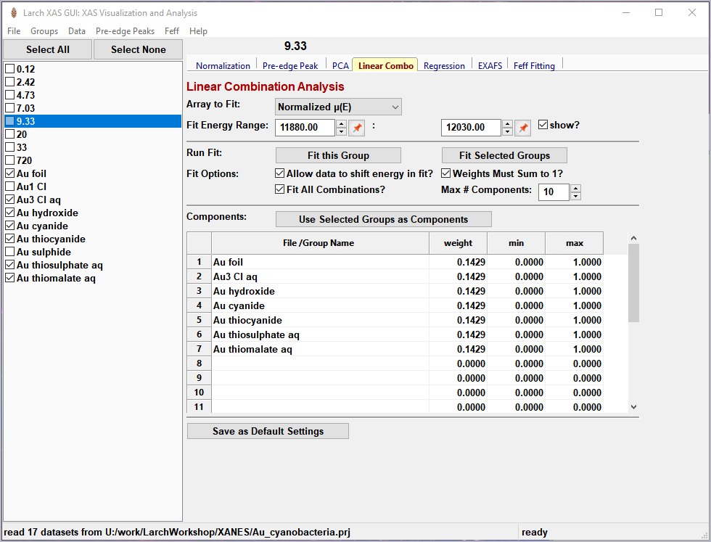Image resolution: width=711 pixels, height=542 pixels.
Task: Click Save as Default Settings
Action: pos(268,431)
